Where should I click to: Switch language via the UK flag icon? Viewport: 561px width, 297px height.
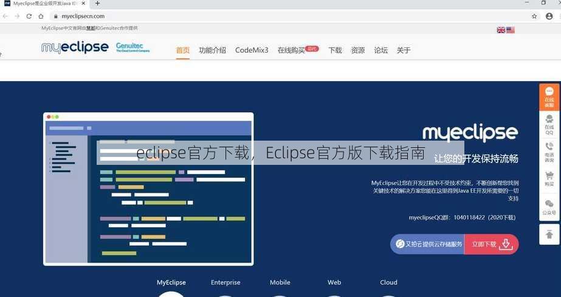coord(501,30)
